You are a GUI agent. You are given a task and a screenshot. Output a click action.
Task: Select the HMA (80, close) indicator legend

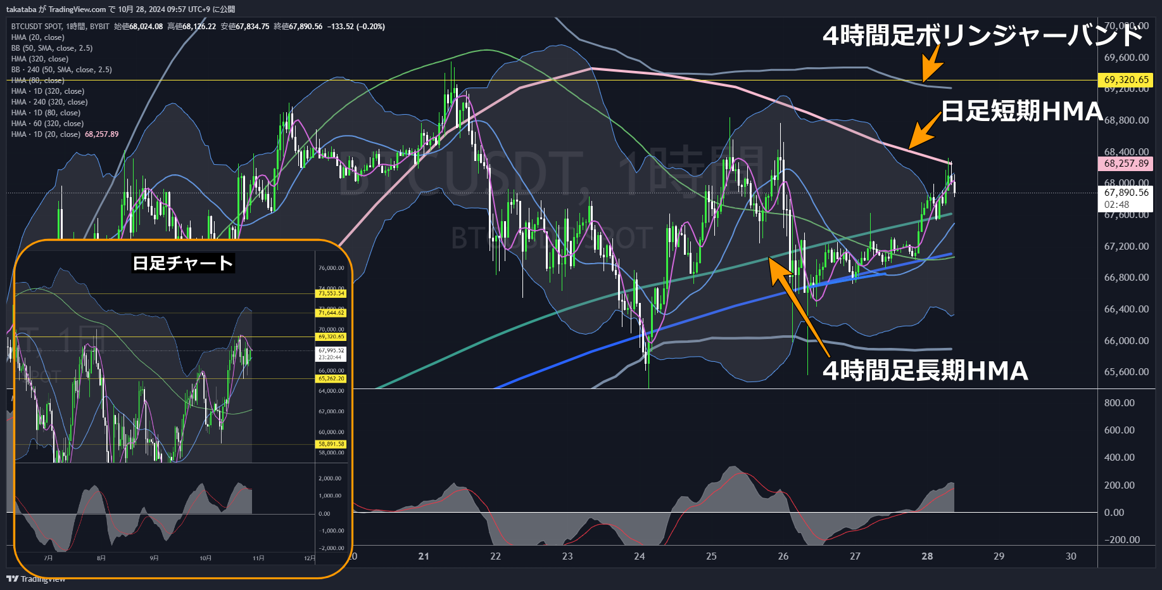click(x=38, y=80)
